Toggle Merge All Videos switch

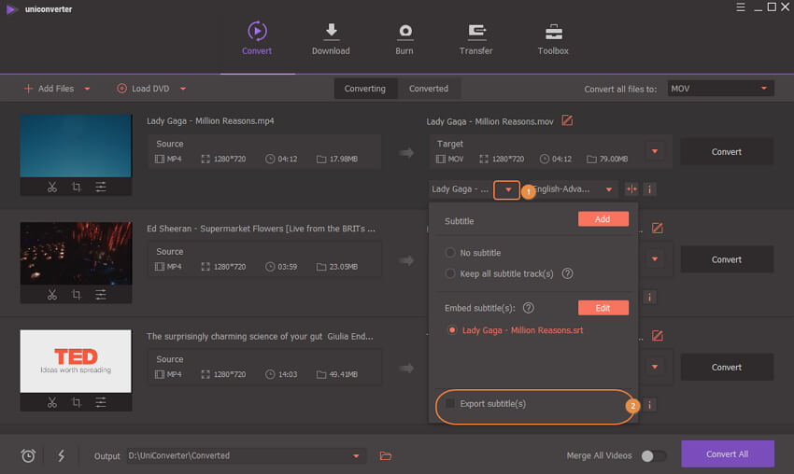click(x=653, y=455)
